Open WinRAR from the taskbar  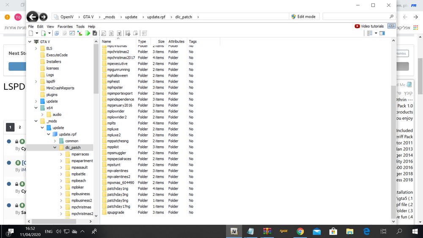[x=266, y=231]
